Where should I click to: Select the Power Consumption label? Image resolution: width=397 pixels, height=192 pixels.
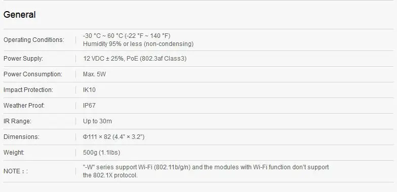pos(32,74)
